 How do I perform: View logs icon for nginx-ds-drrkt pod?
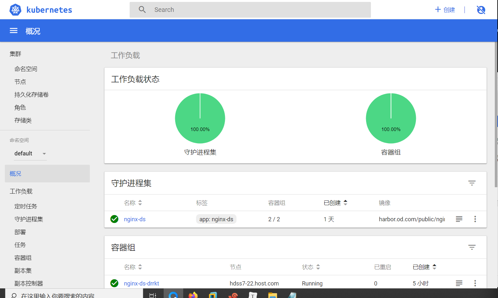pyautogui.click(x=459, y=283)
